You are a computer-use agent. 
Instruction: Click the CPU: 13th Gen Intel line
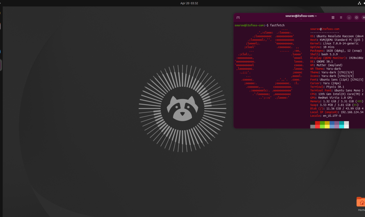(x=337, y=94)
